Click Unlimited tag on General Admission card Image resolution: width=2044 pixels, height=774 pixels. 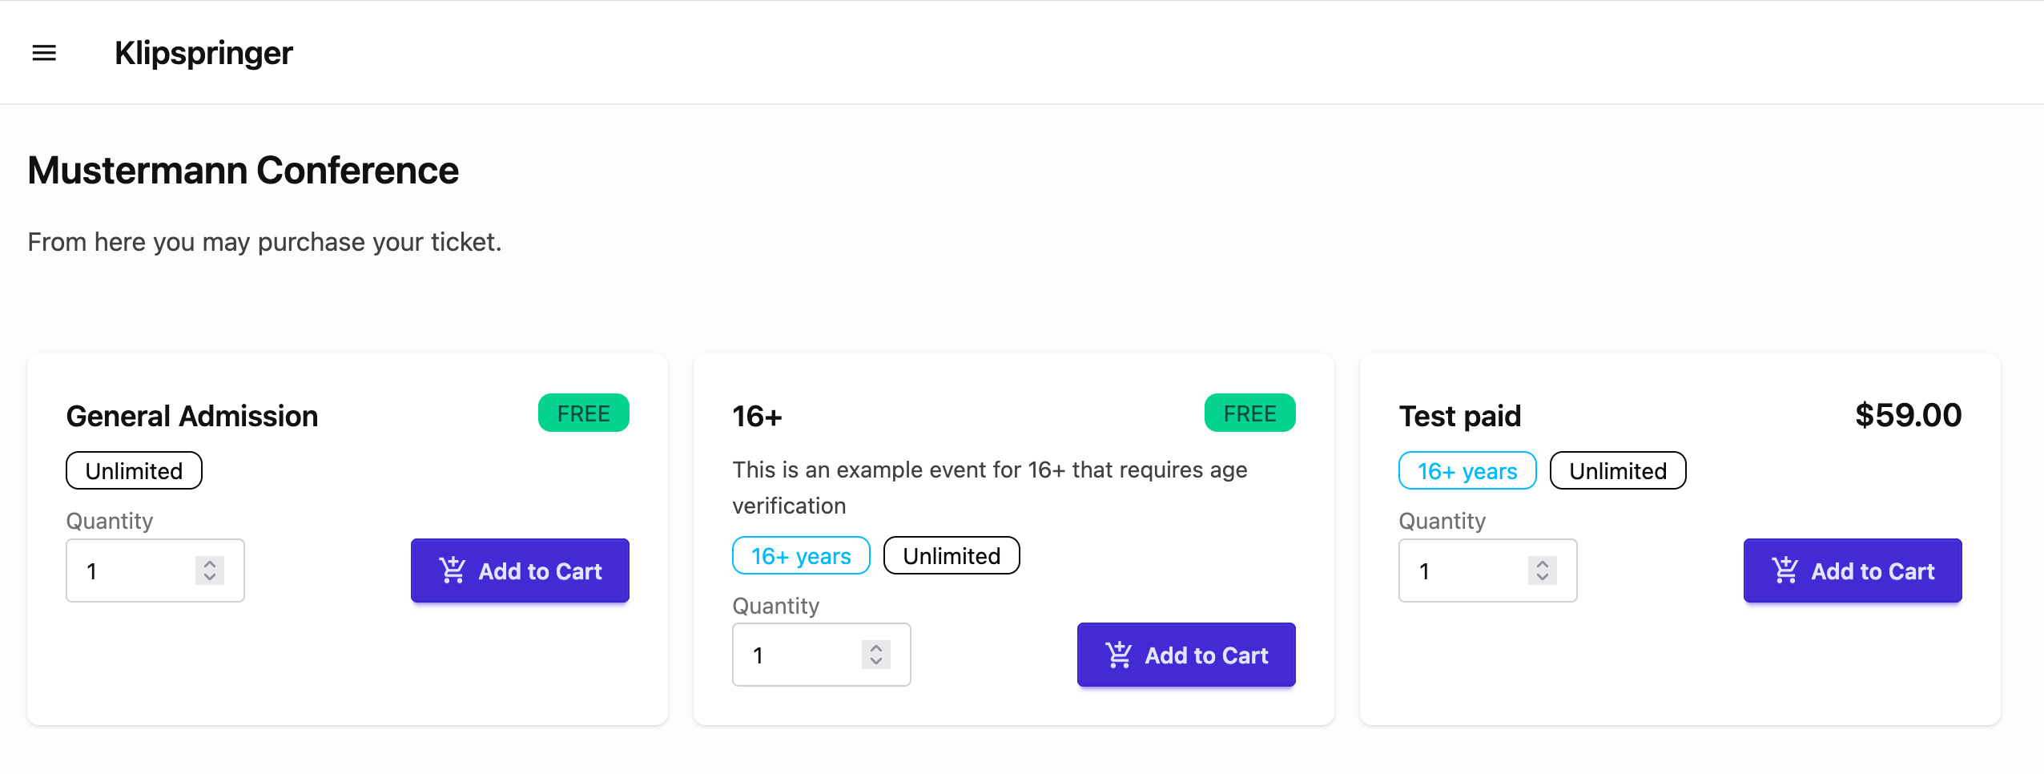134,470
